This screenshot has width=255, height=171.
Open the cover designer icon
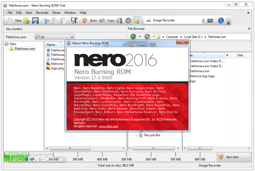point(74,21)
